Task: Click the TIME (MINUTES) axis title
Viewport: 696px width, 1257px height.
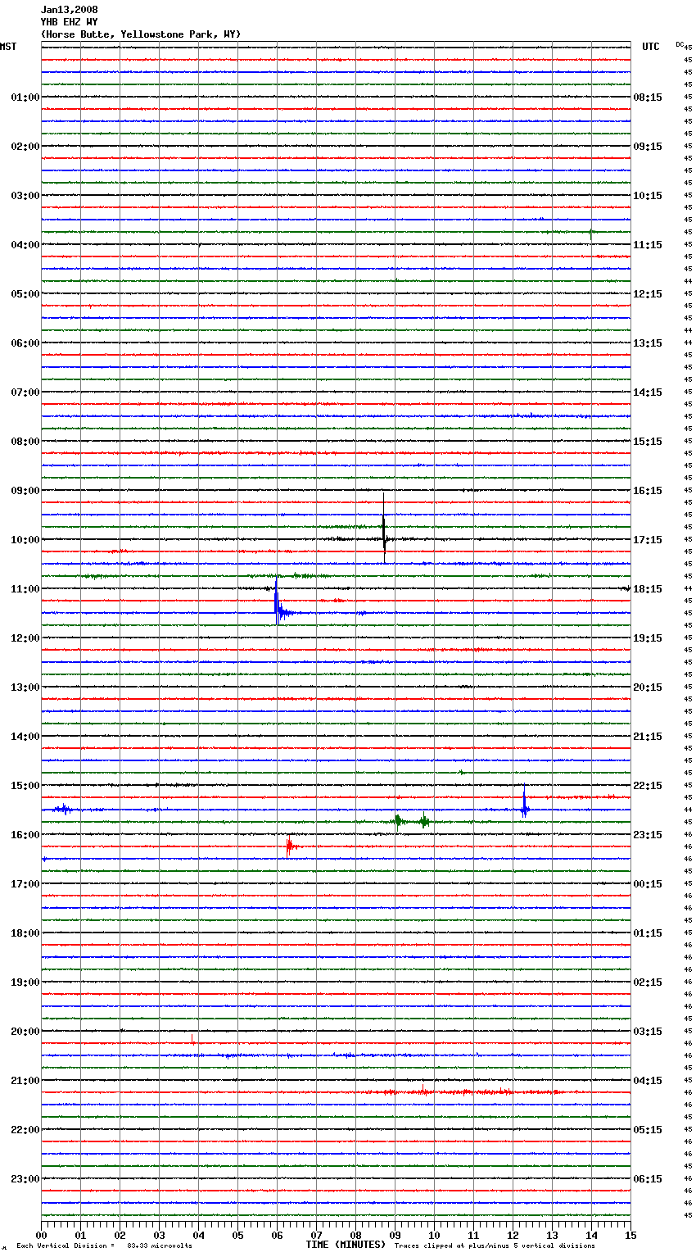Action: 346,1245
